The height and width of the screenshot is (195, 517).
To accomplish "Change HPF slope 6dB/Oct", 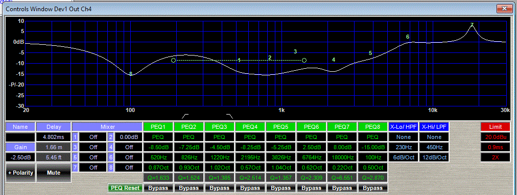I will coord(404,157).
